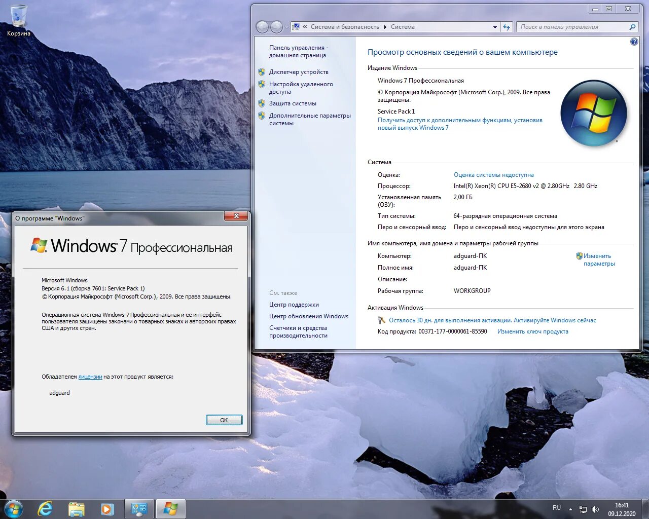Image resolution: width=649 pixels, height=519 pixels.
Task: Click shield icon next to Диспетчер устройств
Action: 262,72
